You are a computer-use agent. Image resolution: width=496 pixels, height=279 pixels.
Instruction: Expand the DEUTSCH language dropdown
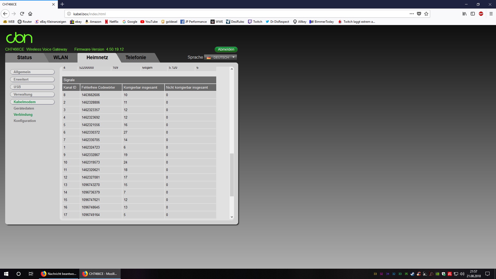point(233,57)
